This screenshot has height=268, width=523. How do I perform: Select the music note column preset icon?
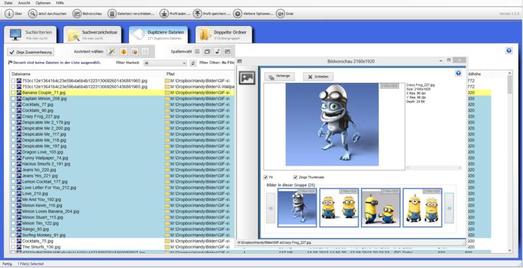pyautogui.click(x=216, y=52)
